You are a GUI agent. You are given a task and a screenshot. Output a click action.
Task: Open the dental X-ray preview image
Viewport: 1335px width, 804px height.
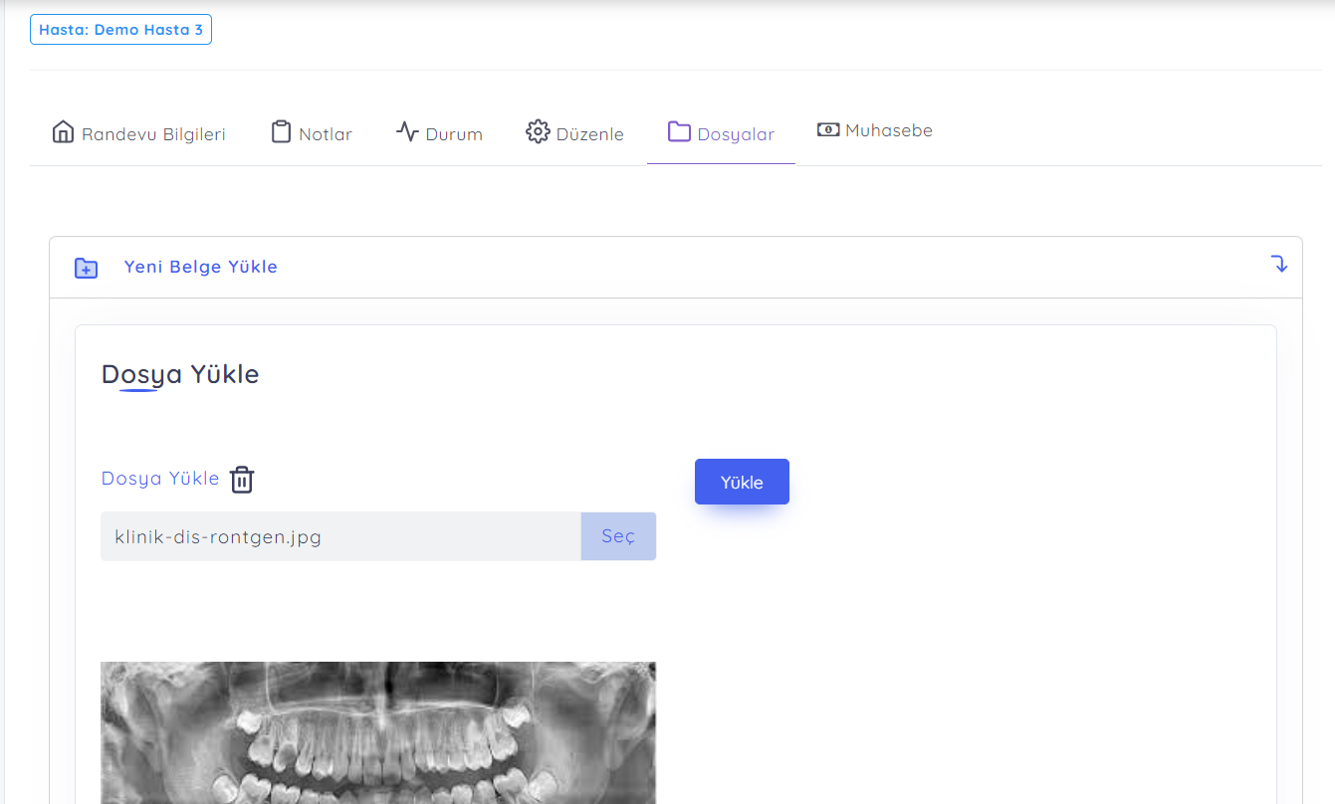pyautogui.click(x=378, y=731)
